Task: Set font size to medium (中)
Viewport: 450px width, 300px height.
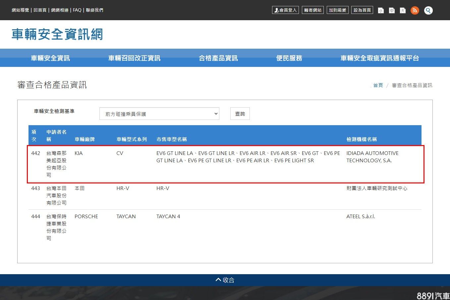Action: 392,10
